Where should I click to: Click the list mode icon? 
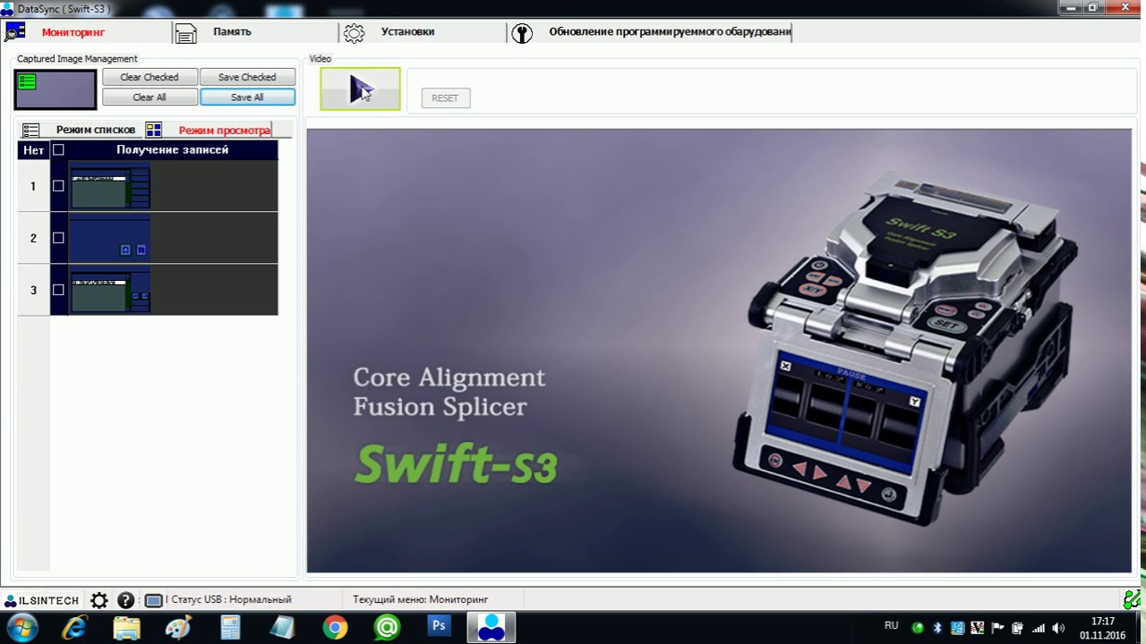coord(31,130)
